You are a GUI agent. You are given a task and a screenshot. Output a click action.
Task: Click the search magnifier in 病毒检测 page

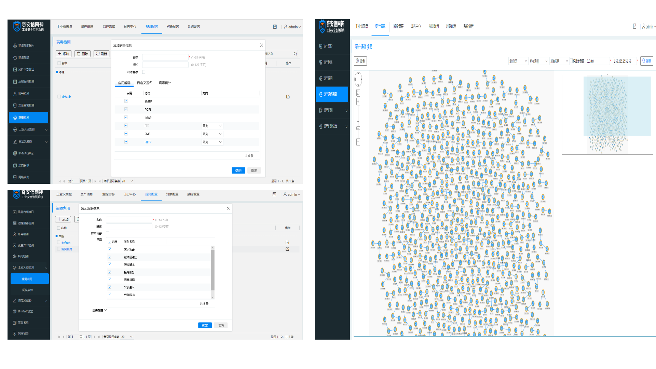pos(295,54)
